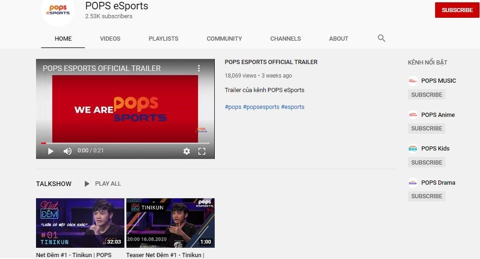
Task: Click the #popsesports hashtag link
Action: tap(261, 107)
